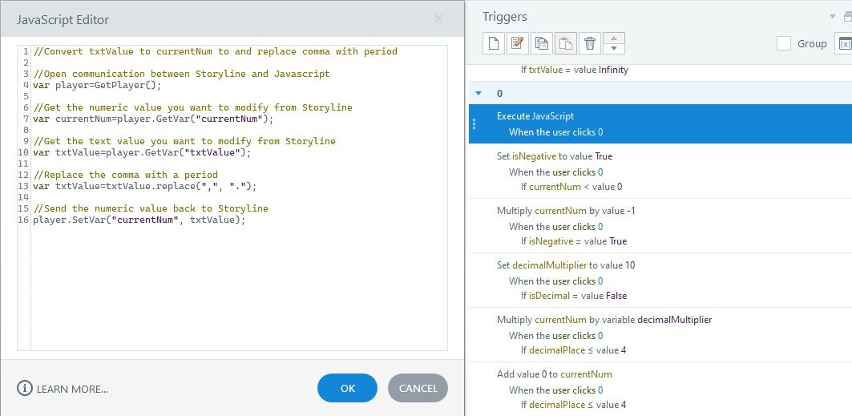Copy the selected trigger

(542, 43)
